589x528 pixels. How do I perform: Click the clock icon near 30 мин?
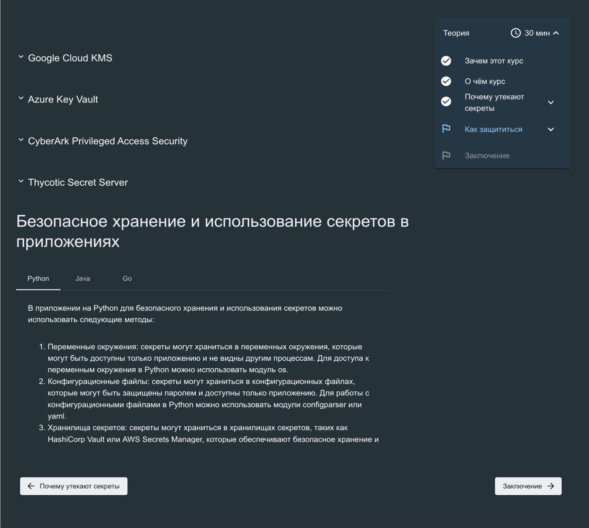pos(515,33)
